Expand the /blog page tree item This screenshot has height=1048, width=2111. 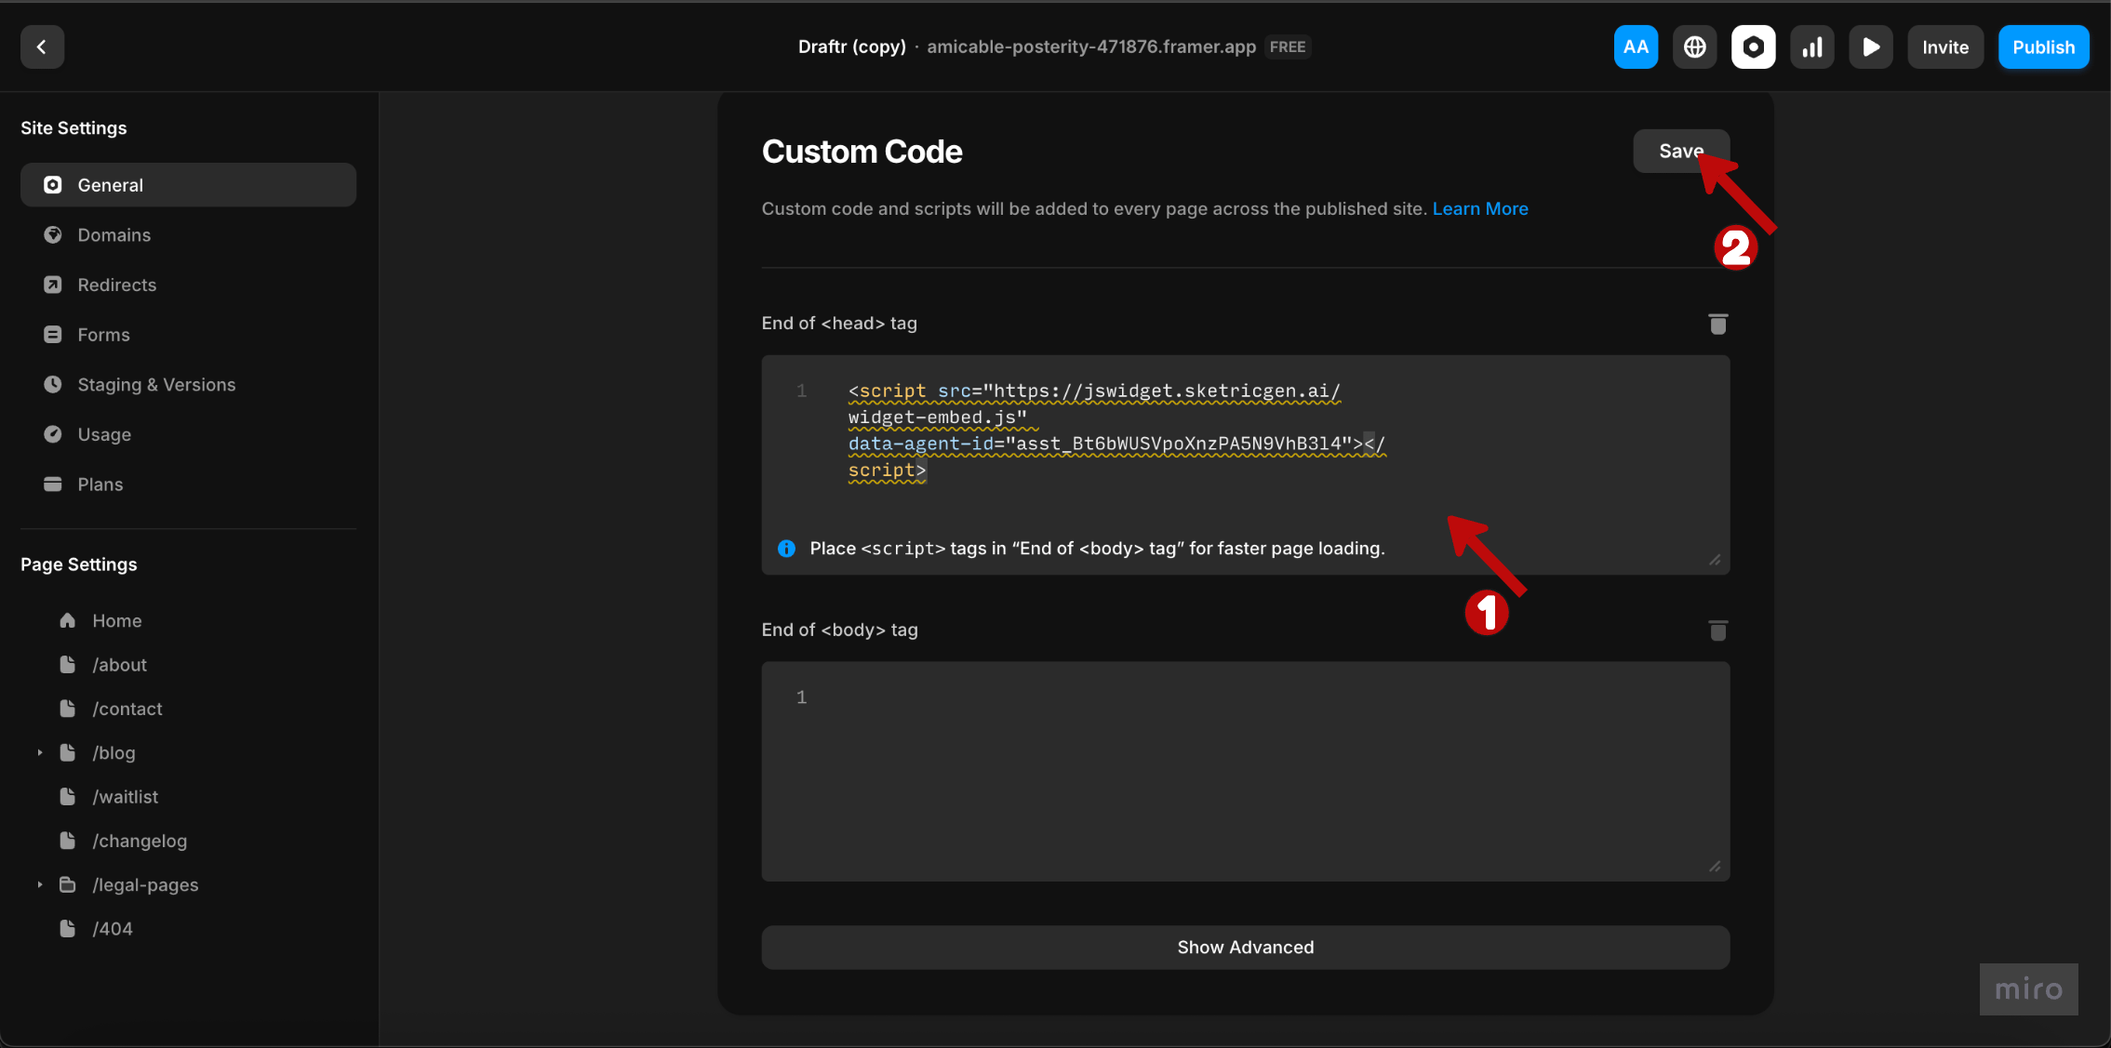[x=39, y=752]
